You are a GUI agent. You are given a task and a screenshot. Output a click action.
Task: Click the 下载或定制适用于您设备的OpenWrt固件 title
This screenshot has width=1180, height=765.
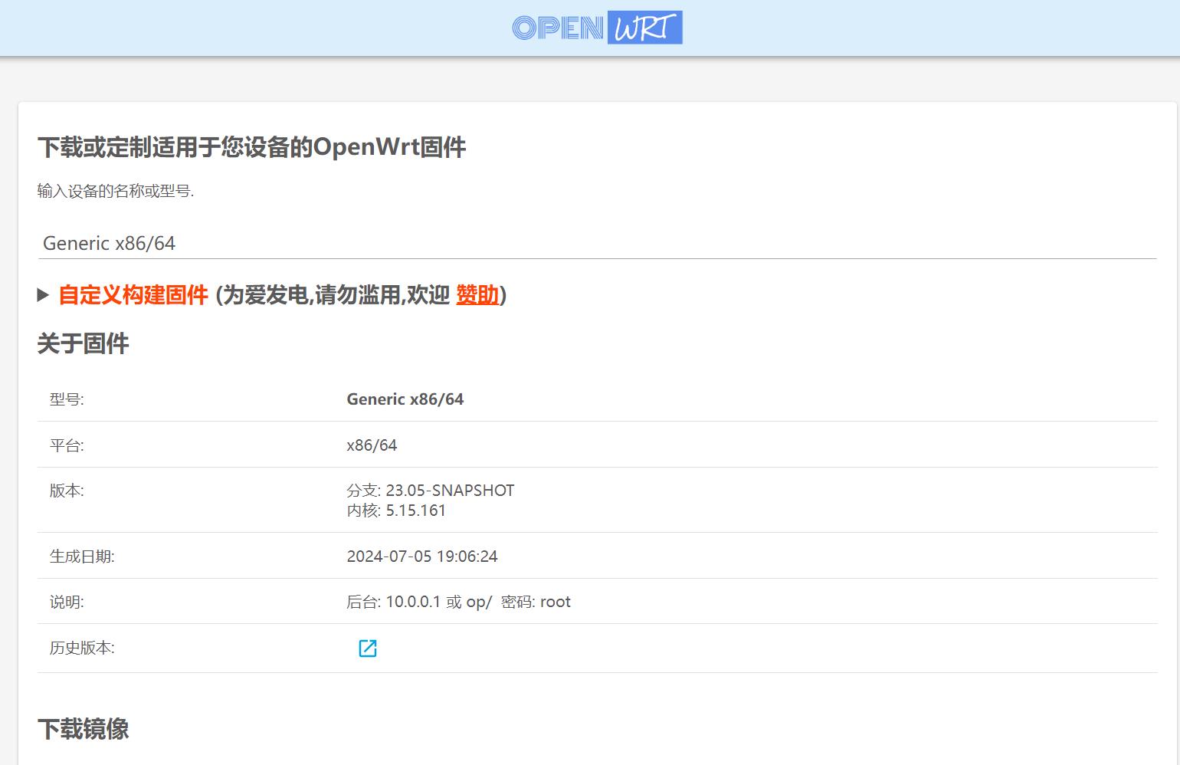pyautogui.click(x=251, y=147)
